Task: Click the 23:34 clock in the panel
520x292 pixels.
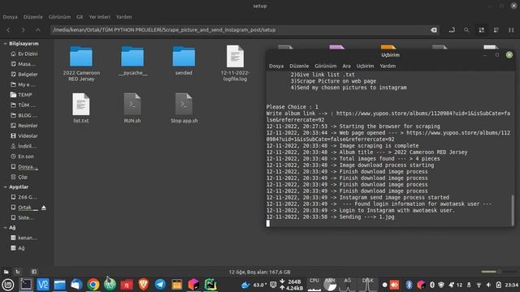Action: tap(512, 285)
